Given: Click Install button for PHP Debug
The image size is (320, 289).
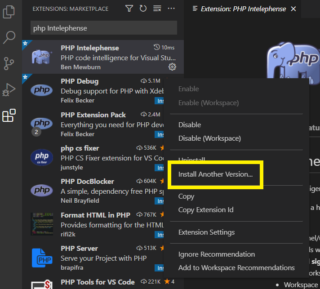Looking at the screenshot, I should coord(159,101).
